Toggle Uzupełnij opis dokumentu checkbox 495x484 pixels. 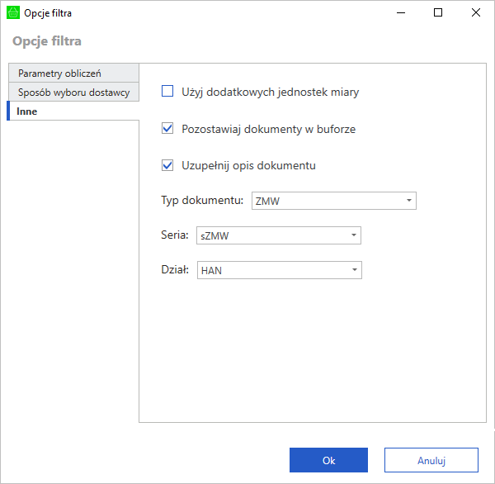tap(167, 165)
